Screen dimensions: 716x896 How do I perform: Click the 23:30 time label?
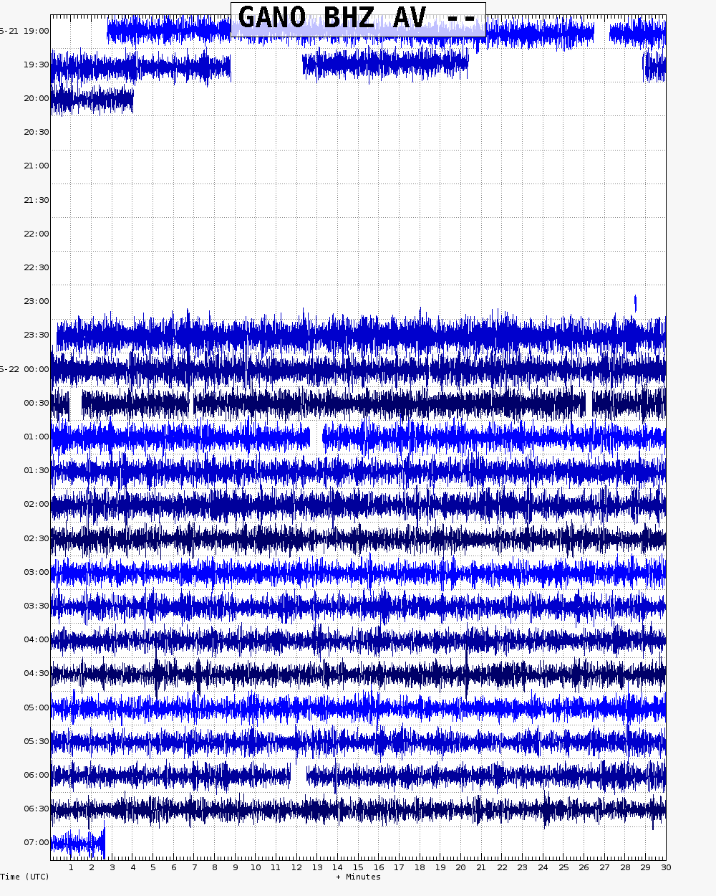coord(36,335)
